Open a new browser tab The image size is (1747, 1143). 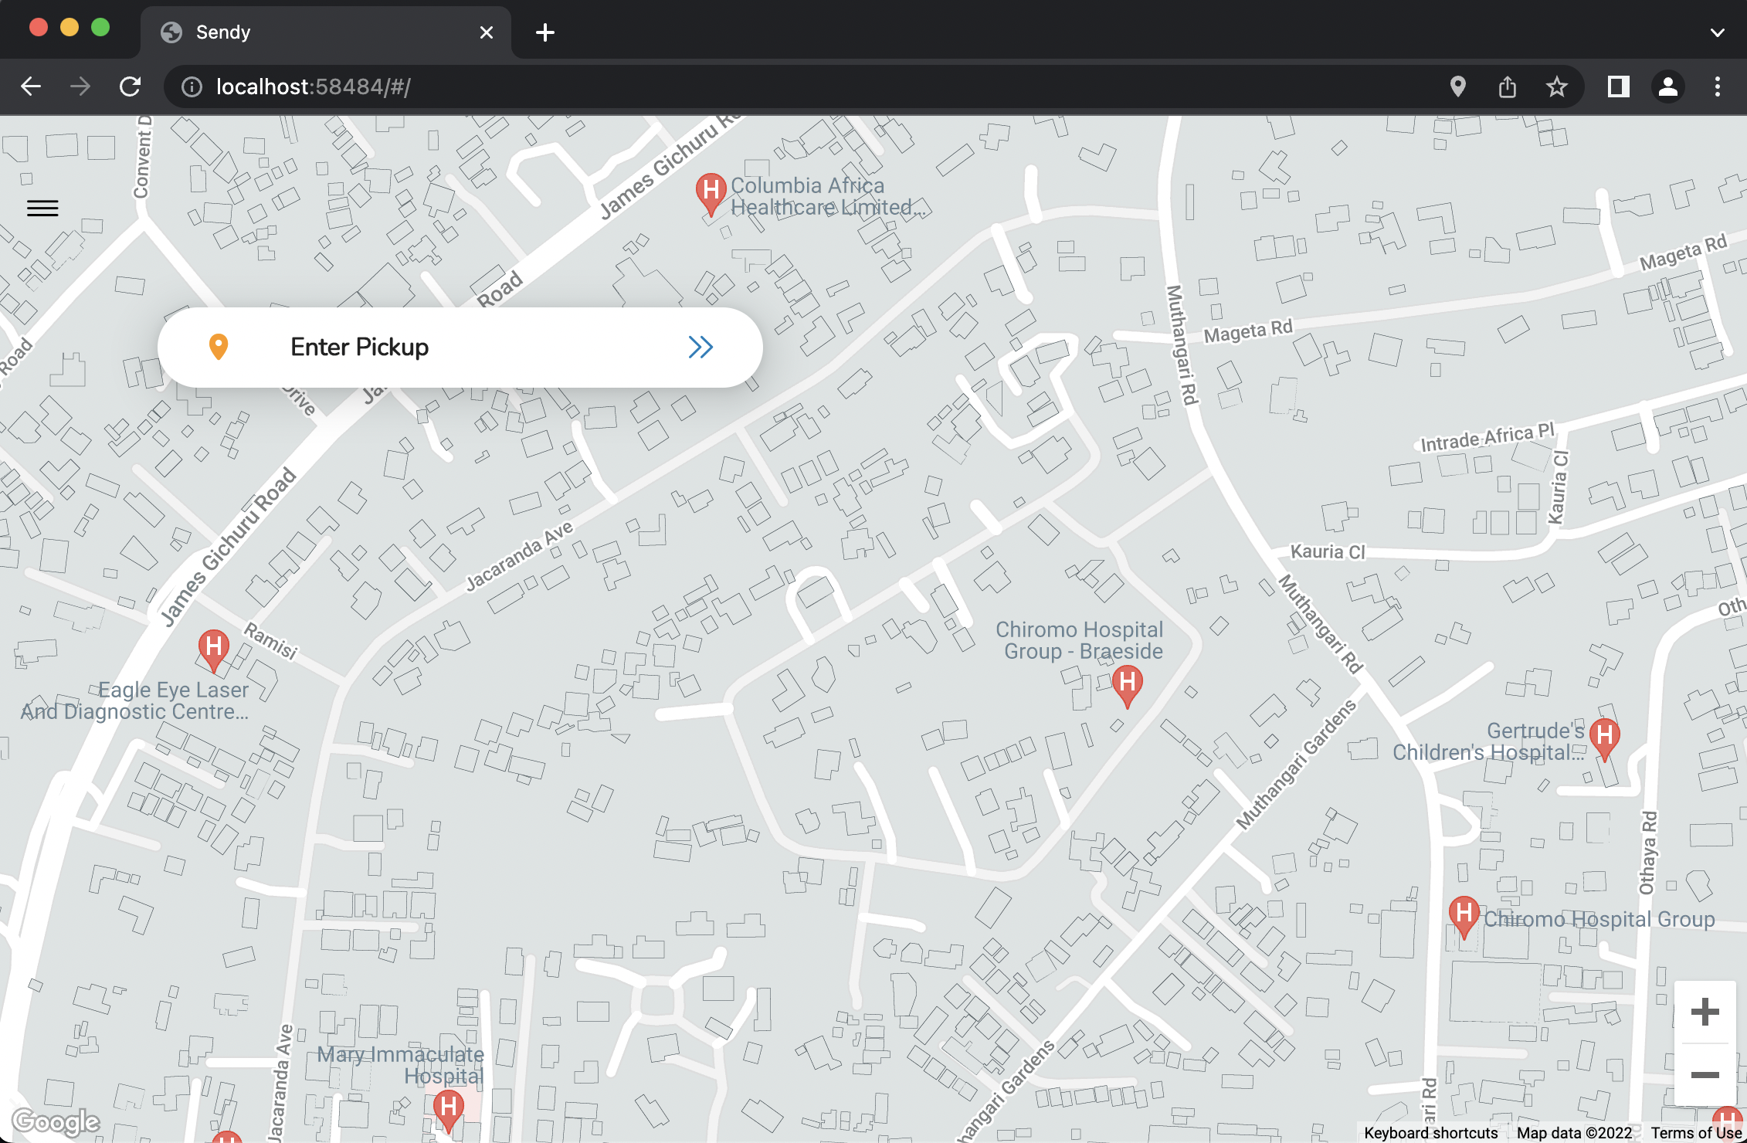(546, 32)
